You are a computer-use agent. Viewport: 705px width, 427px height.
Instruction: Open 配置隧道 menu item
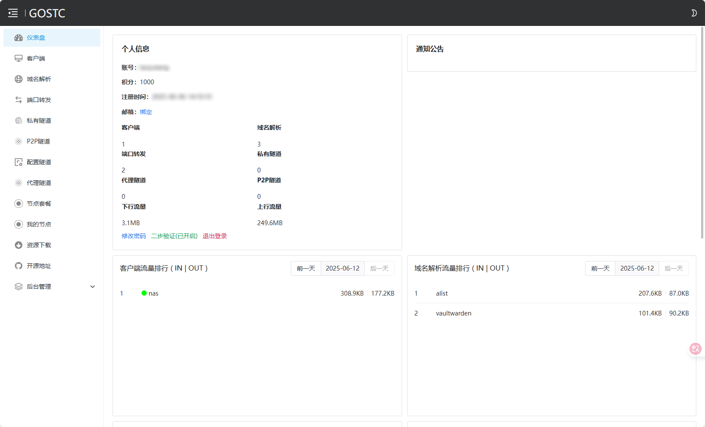pyautogui.click(x=52, y=162)
